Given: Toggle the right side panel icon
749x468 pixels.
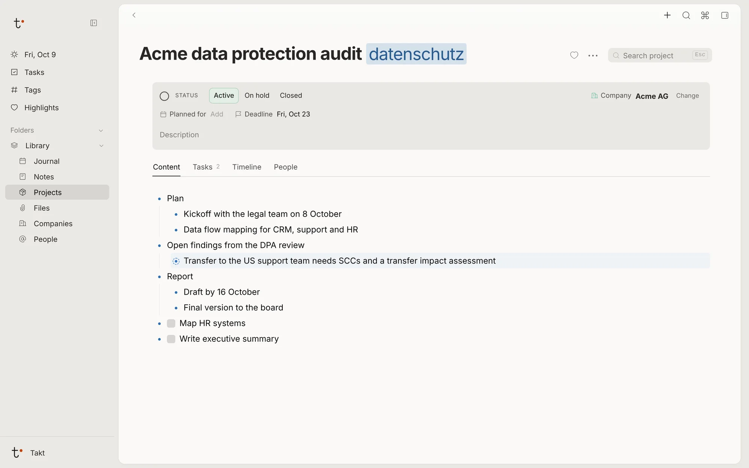Looking at the screenshot, I should coord(725,15).
